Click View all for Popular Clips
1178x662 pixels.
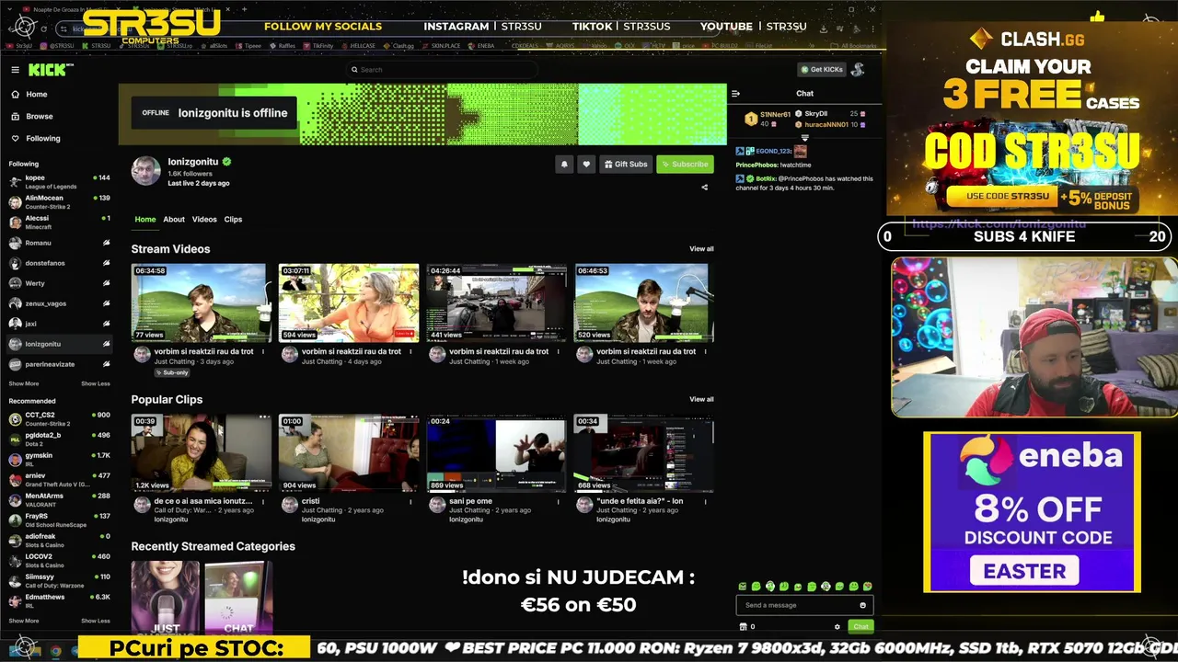pos(701,399)
